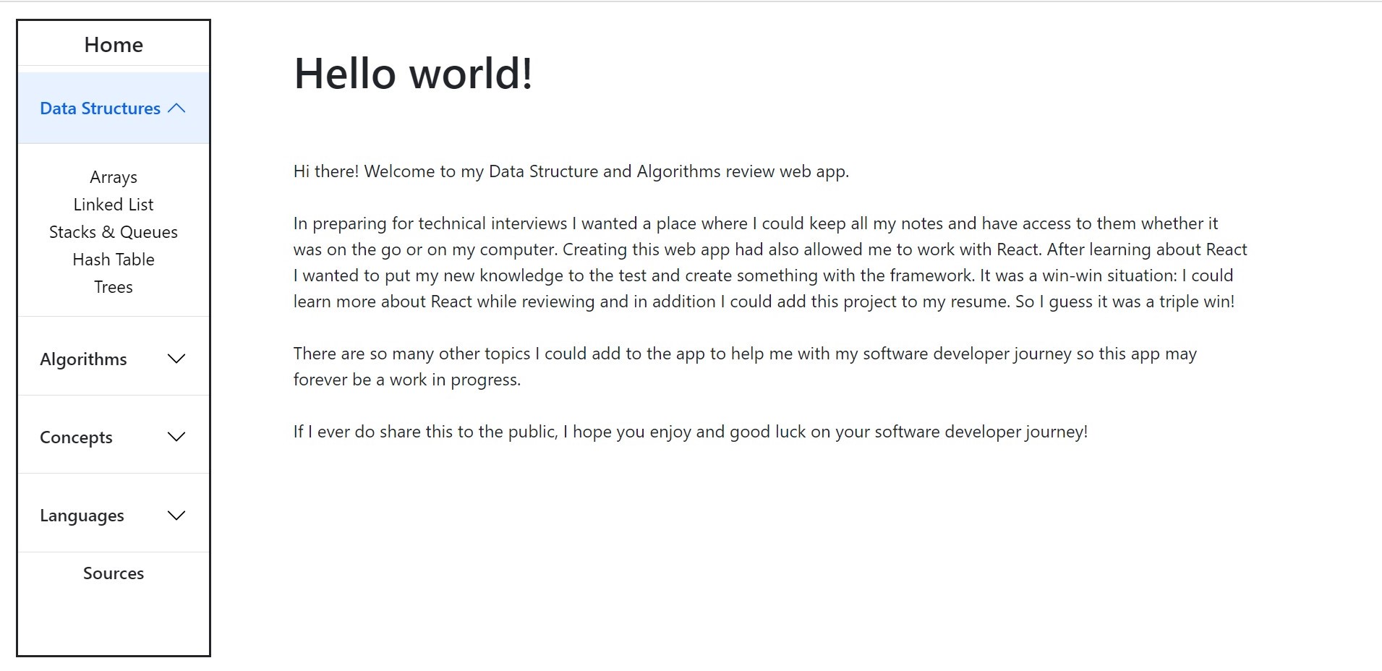Expand the Concepts accordion label
Image resolution: width=1382 pixels, height=671 pixels.
[x=76, y=437]
